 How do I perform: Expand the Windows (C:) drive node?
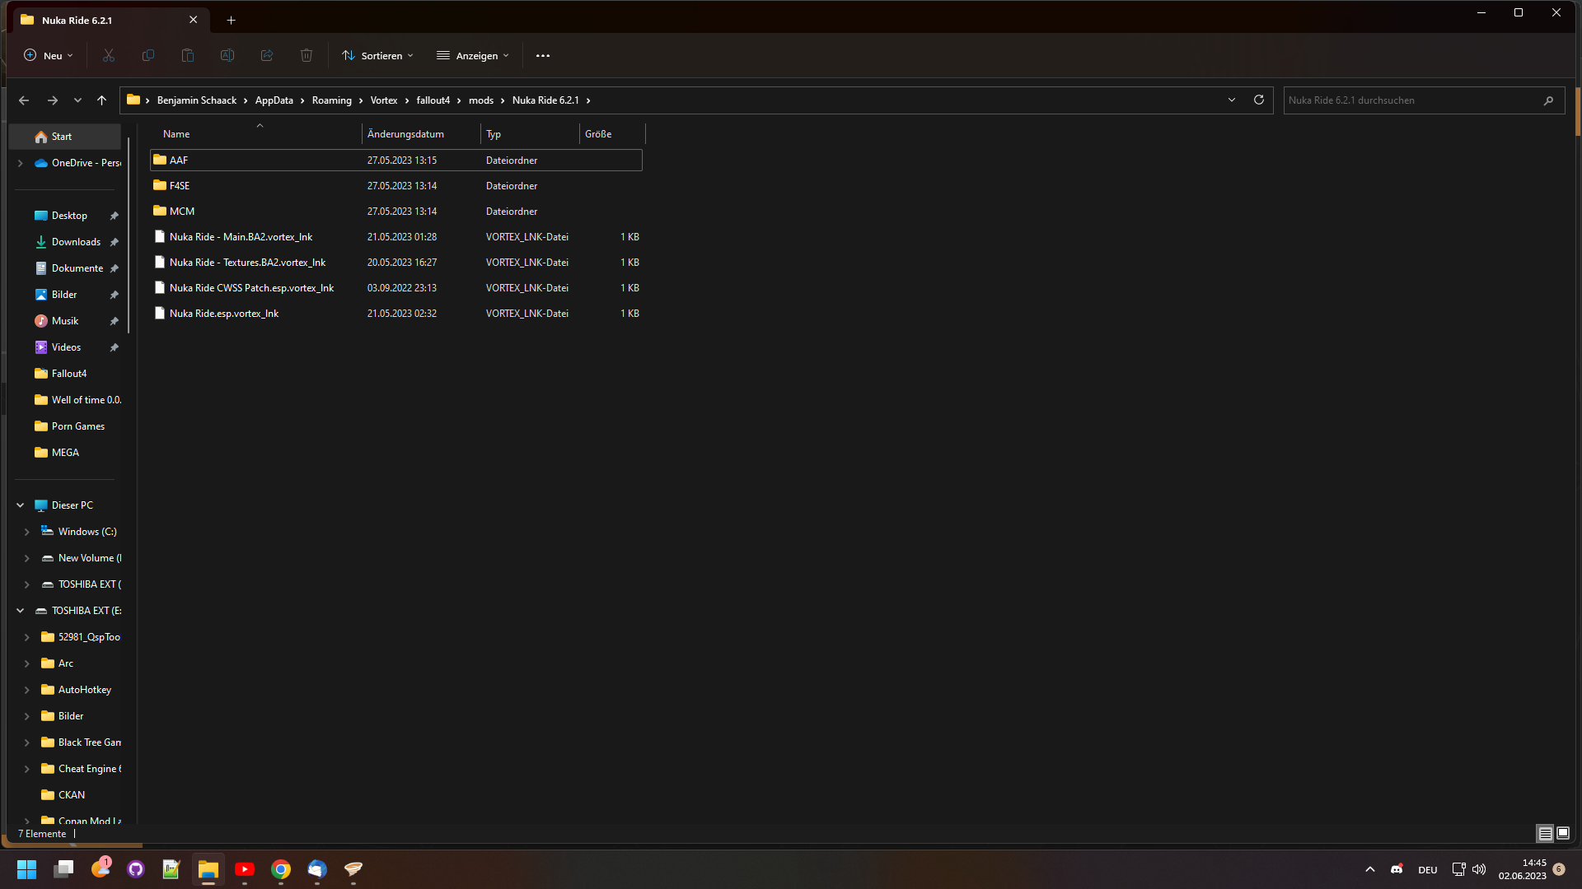coord(27,532)
